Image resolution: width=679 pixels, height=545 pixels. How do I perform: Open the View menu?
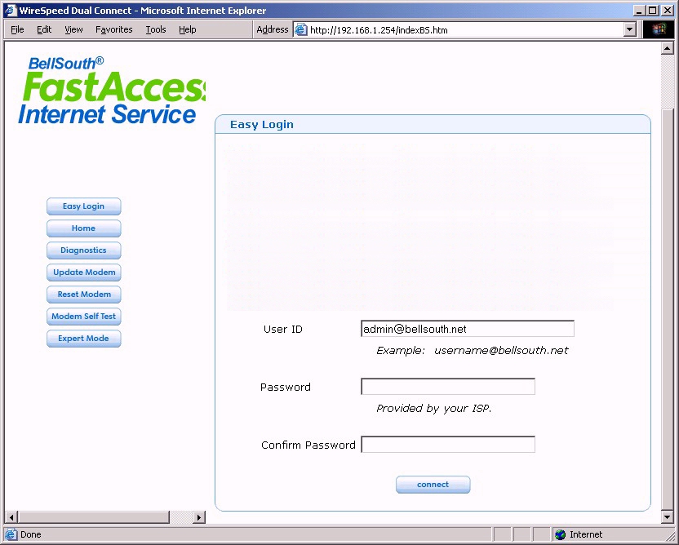(x=73, y=29)
